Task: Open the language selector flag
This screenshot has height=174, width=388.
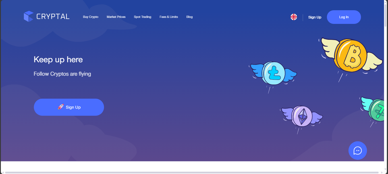Action: click(x=294, y=17)
